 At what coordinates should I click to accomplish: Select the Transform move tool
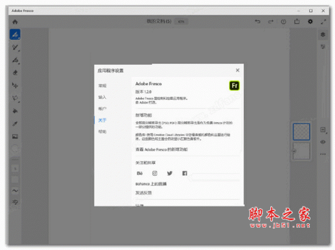pos(15,85)
